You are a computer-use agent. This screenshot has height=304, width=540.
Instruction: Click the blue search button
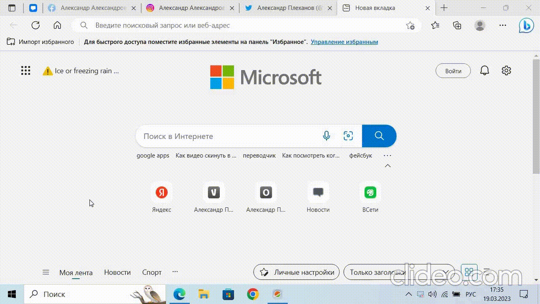tap(379, 136)
